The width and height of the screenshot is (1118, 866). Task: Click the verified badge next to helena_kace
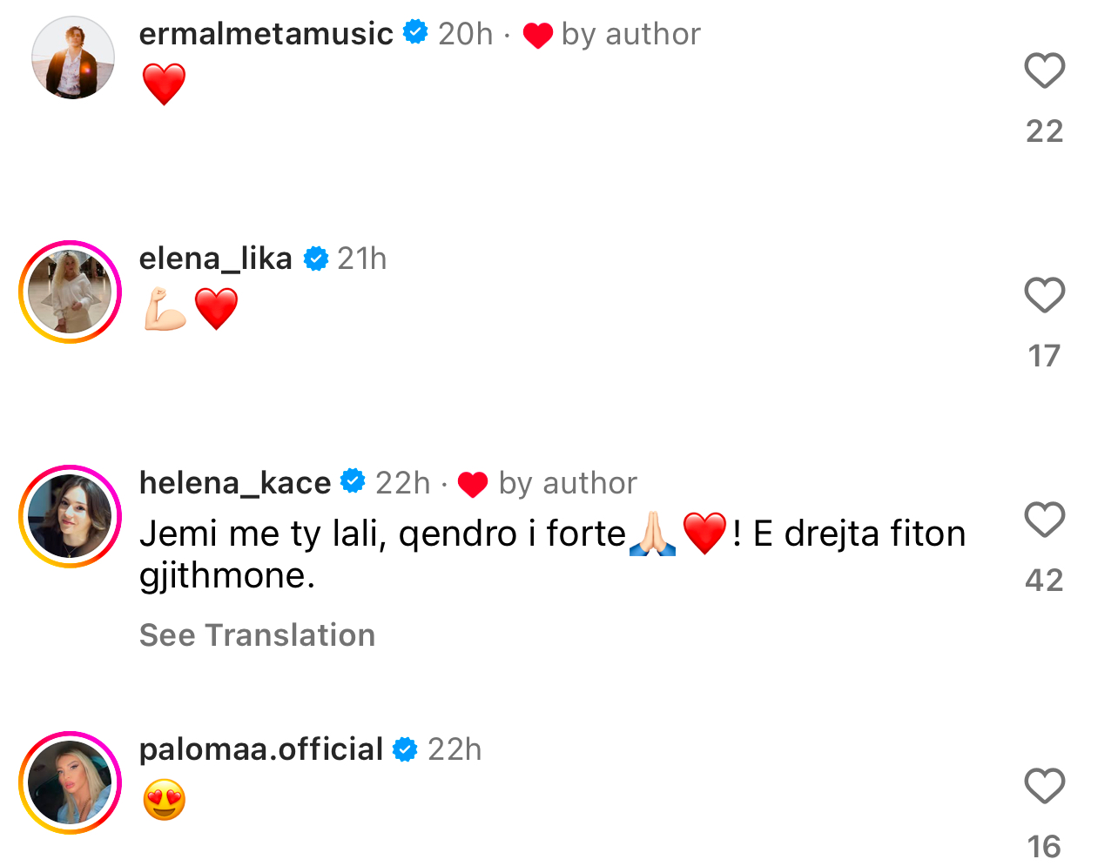[353, 481]
